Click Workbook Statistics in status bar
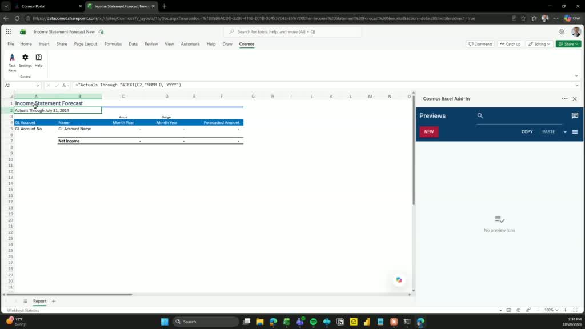 point(23,310)
